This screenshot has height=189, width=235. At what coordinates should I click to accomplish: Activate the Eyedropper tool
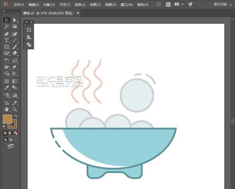pyautogui.click(x=7, y=88)
